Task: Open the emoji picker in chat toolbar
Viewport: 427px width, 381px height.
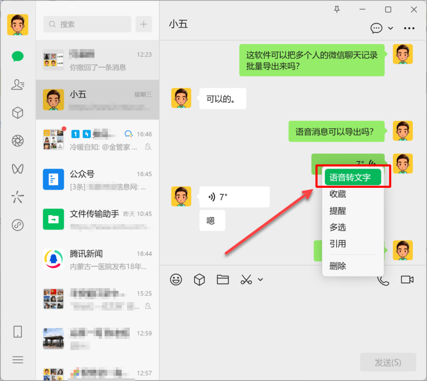Action: (x=176, y=280)
